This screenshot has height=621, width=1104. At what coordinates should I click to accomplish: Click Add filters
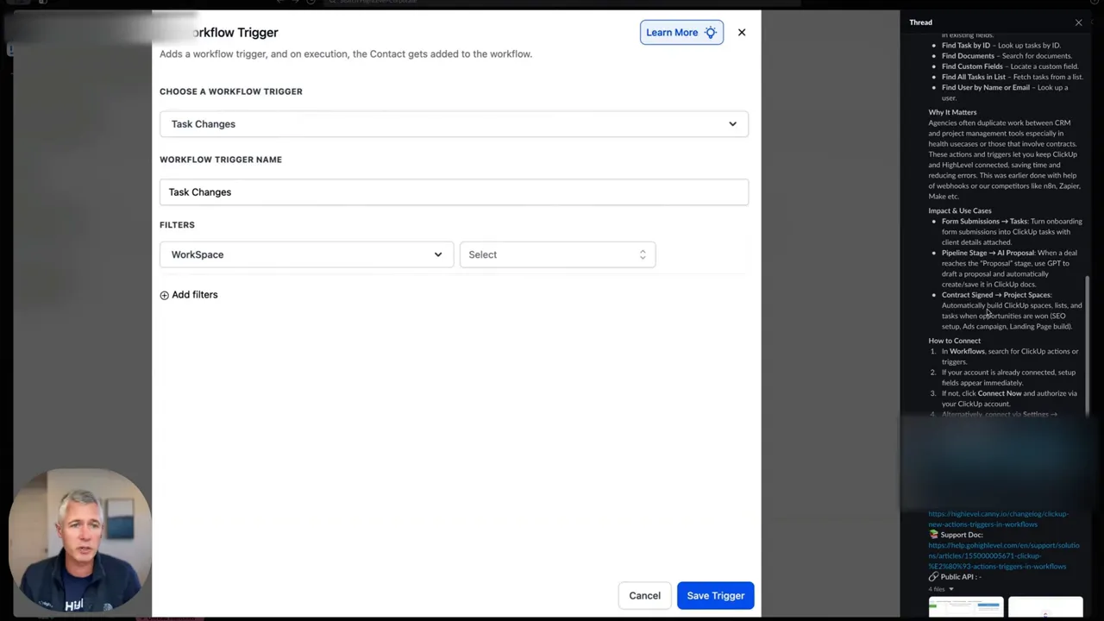pyautogui.click(x=189, y=295)
